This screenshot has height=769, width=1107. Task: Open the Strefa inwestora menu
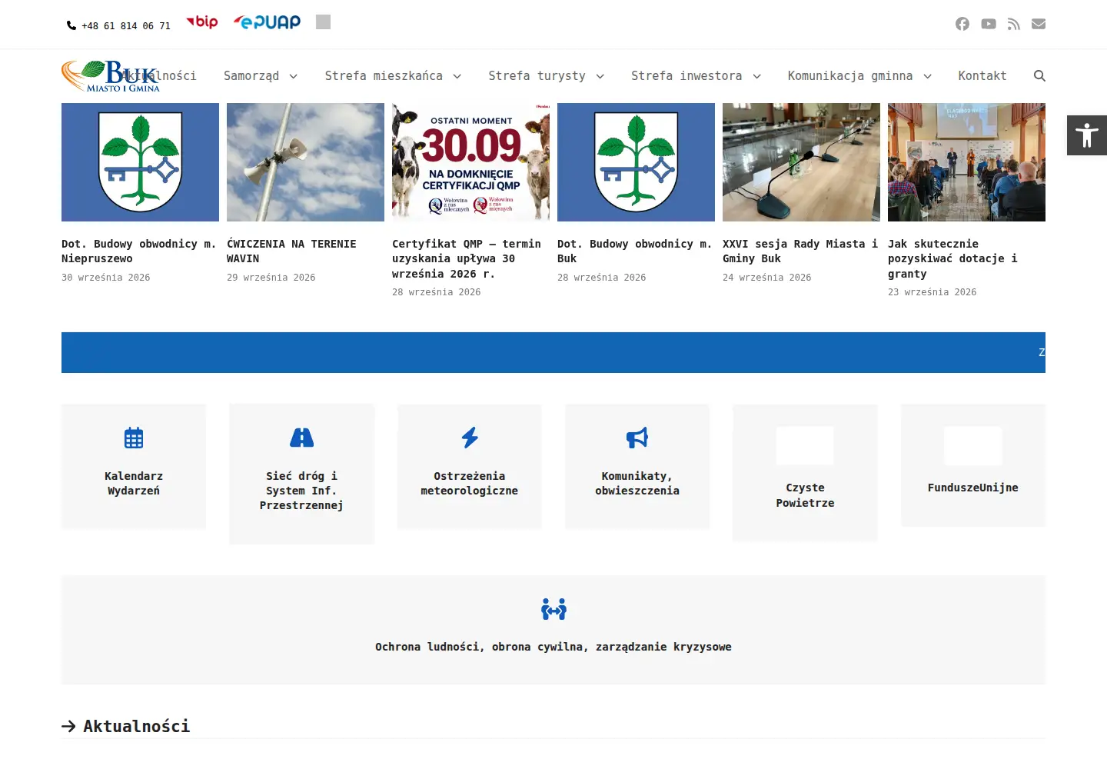click(x=686, y=75)
